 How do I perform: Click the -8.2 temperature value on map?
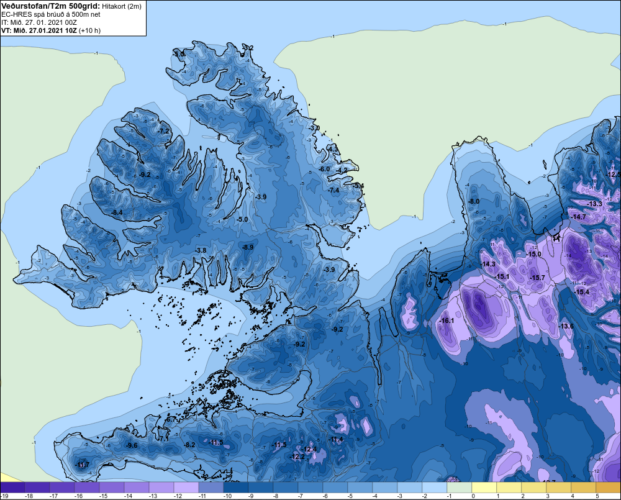pyautogui.click(x=189, y=445)
